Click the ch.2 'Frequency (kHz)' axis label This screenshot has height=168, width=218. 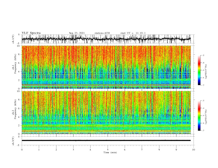[15, 109]
